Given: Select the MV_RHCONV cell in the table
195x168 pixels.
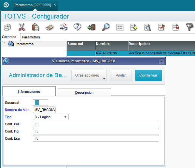Looking at the screenshot, I should (112, 53).
